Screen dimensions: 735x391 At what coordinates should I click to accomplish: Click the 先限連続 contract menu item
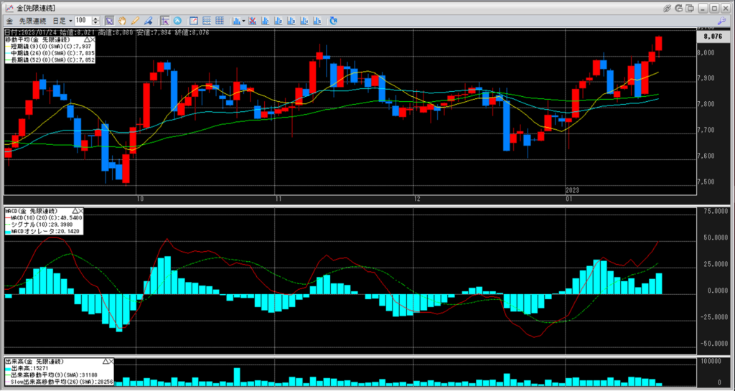click(x=33, y=21)
